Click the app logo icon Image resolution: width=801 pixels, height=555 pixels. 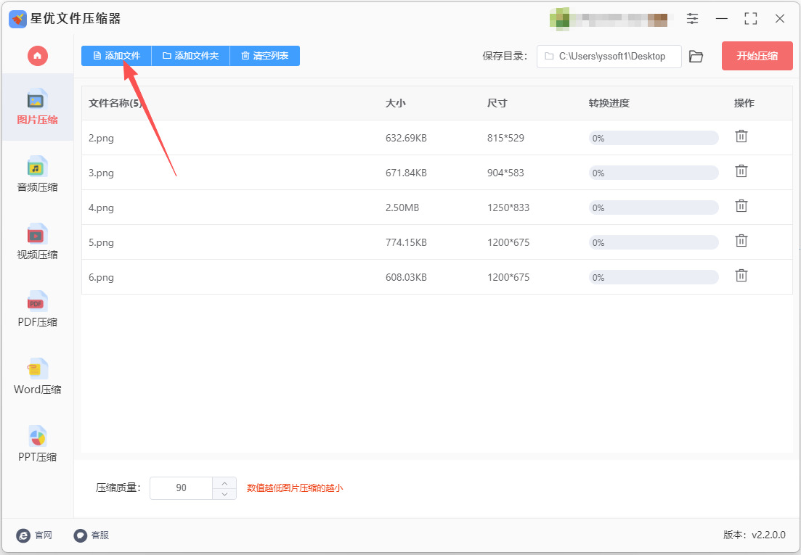click(x=18, y=20)
